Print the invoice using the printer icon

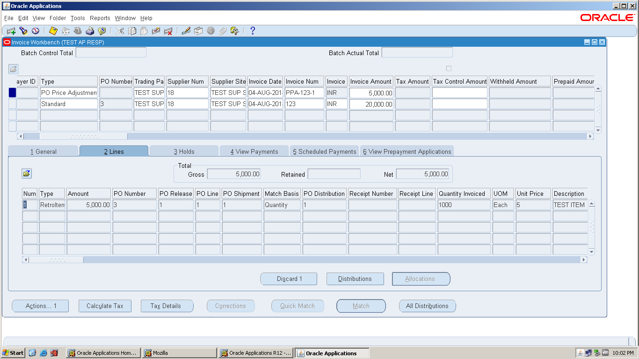tap(89, 31)
